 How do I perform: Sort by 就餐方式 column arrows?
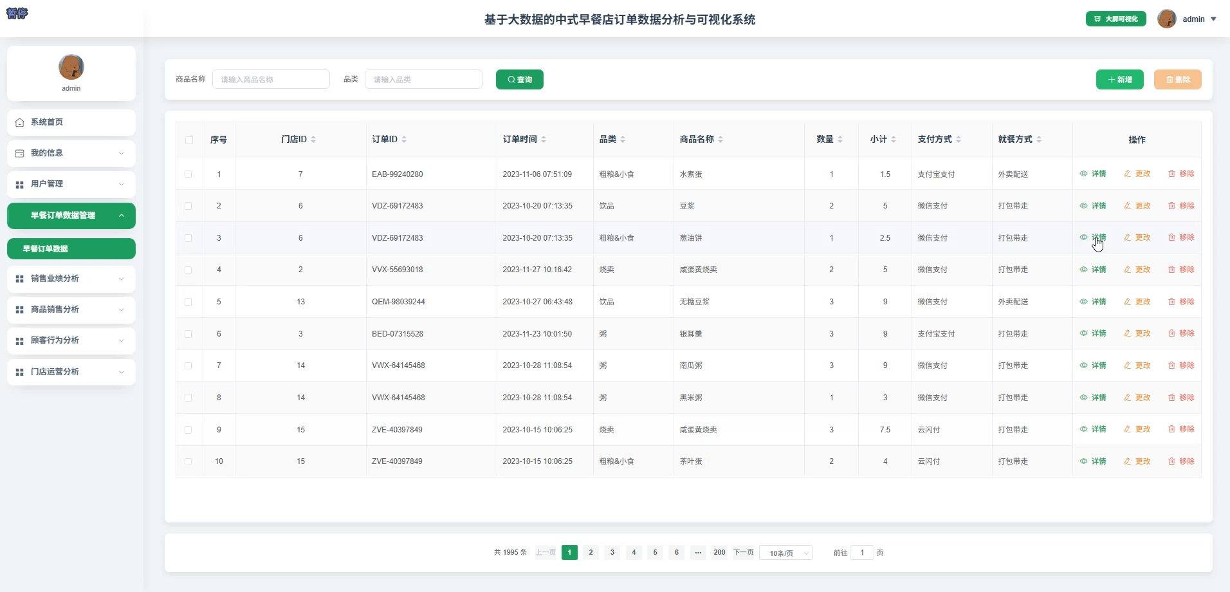1039,140
